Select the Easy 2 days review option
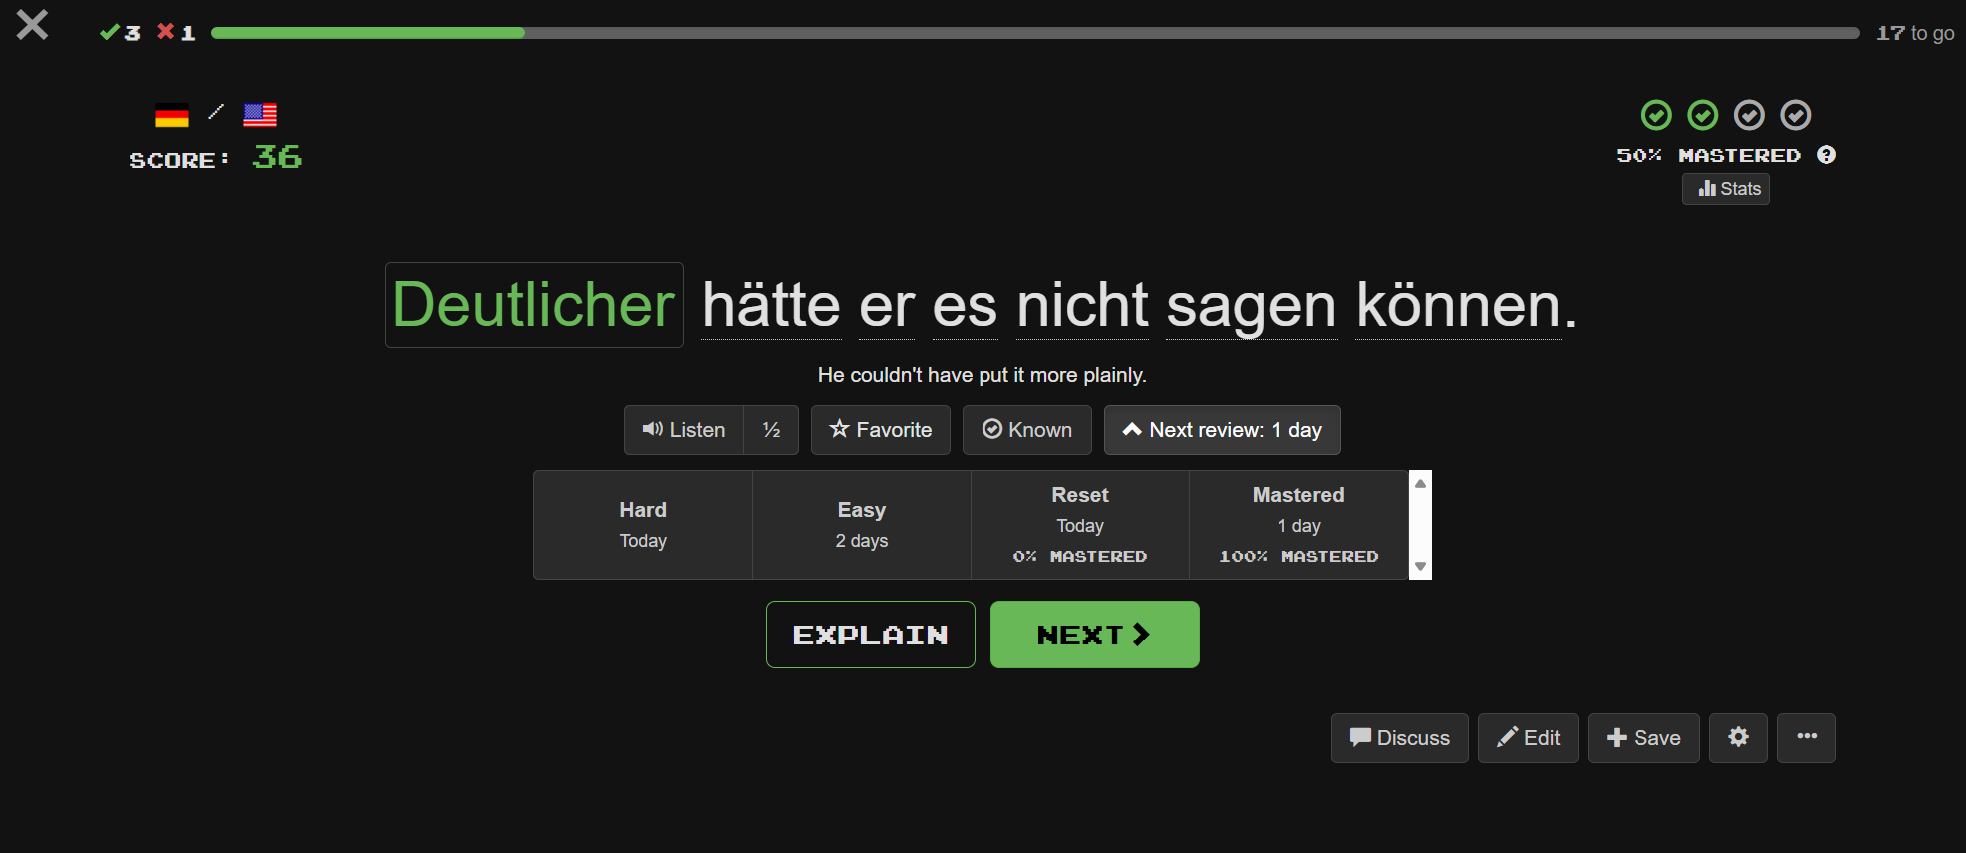This screenshot has height=853, width=1966. pyautogui.click(x=861, y=525)
